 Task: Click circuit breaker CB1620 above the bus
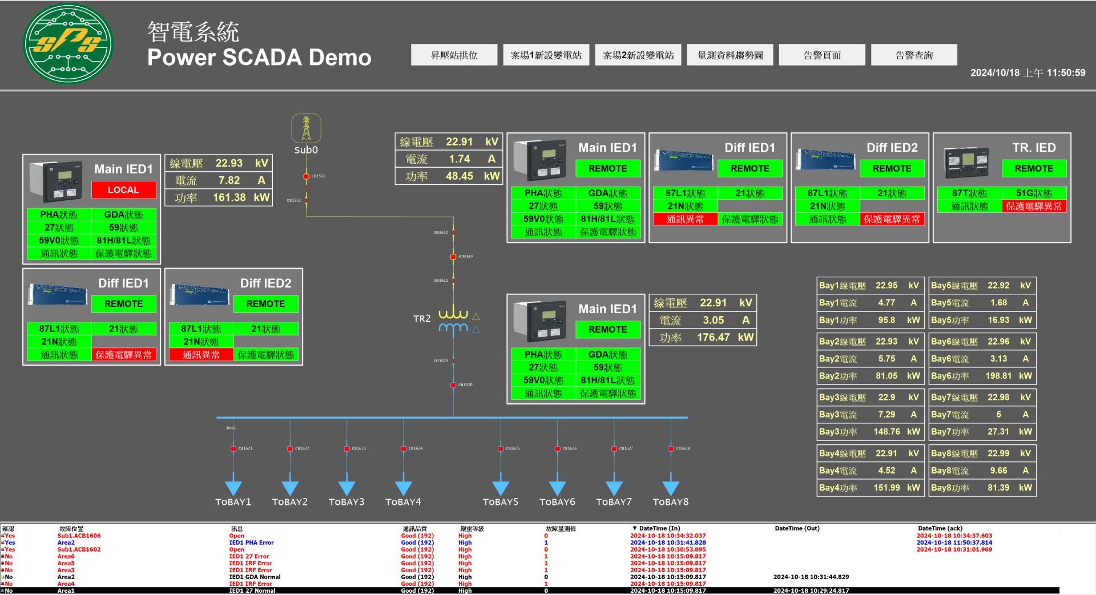point(453,385)
